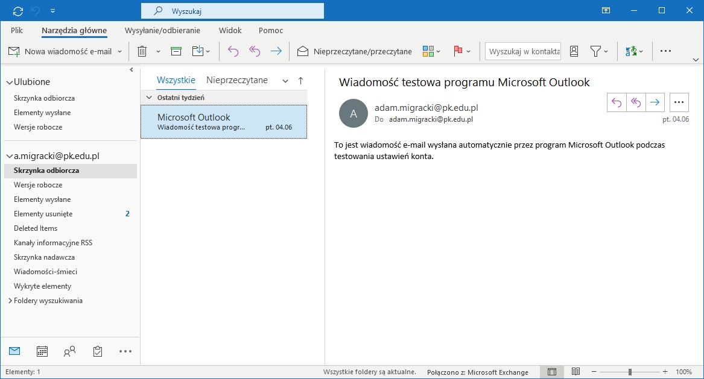Screen dimensions: 704x379
Task: Click the Delete trash can icon
Action: pyautogui.click(x=142, y=51)
